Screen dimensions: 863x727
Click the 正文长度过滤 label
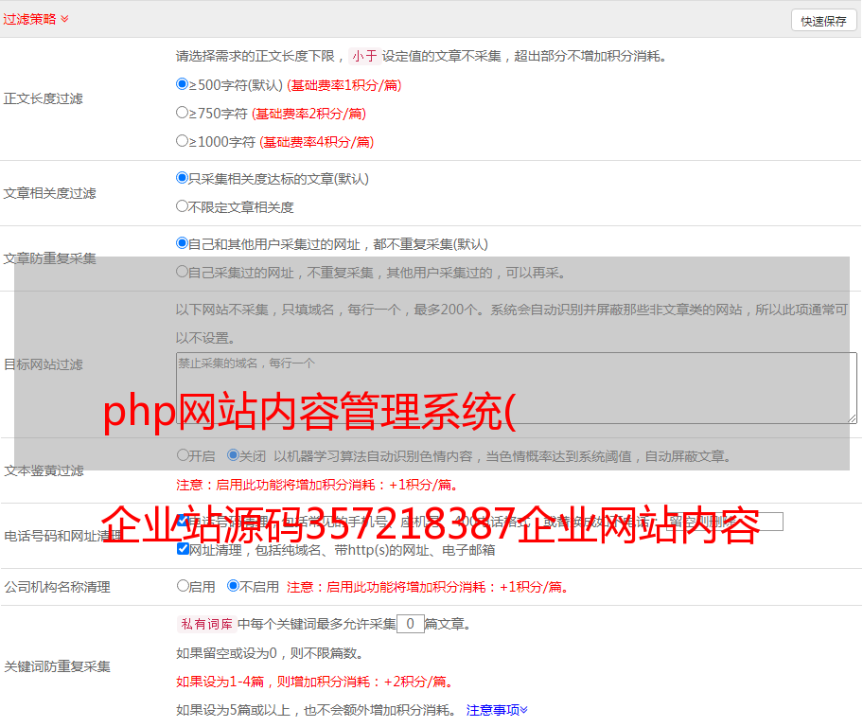point(43,98)
